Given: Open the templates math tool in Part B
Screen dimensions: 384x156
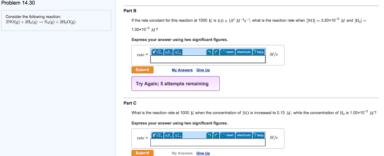Looking at the screenshot, I should pos(158,52).
